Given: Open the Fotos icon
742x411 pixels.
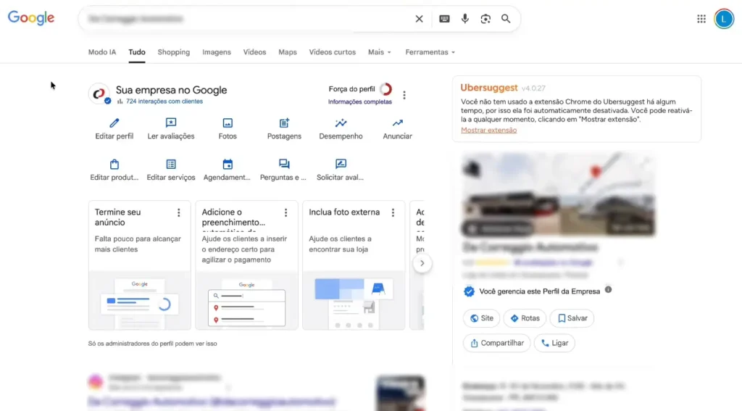Looking at the screenshot, I should [228, 123].
